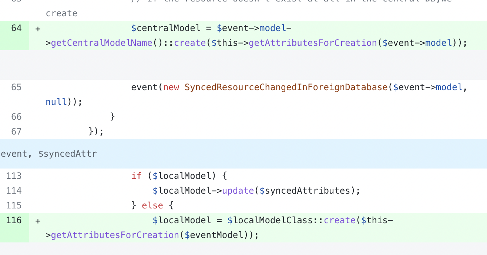Click the closing '});' on line 67
Viewport: 487px width, 255px height.
coord(96,132)
